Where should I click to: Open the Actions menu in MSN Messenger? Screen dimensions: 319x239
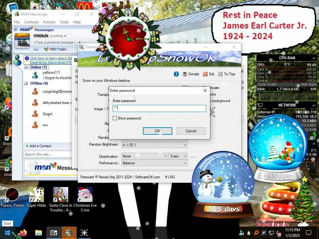pos(49,22)
